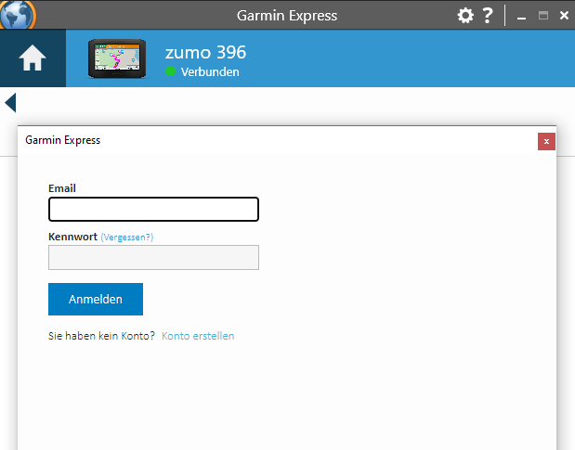Screen dimensions: 575x450
Task: Click the Anmelden button
Action: (96, 299)
